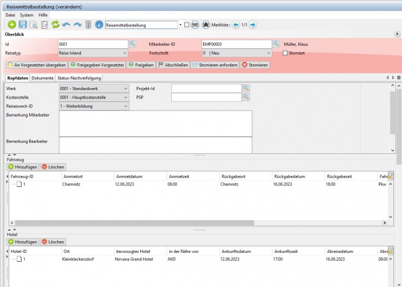Click Hinzufügen in the Fahrzeug section
This screenshot has width=402, height=287.
coord(22,167)
